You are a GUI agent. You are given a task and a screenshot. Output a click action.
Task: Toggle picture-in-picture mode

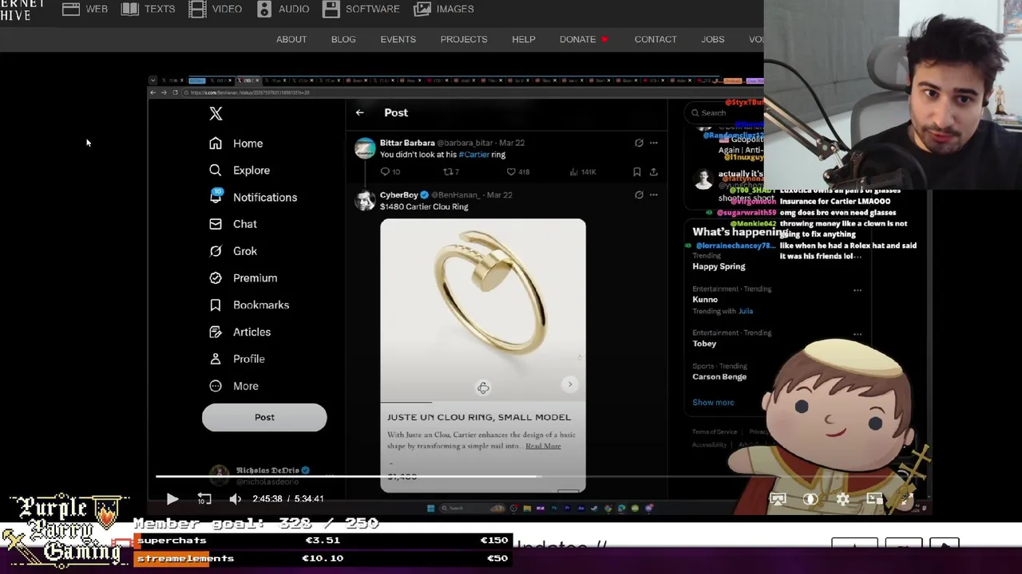(875, 499)
